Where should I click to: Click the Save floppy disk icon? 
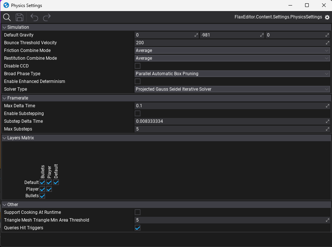[x=20, y=17]
